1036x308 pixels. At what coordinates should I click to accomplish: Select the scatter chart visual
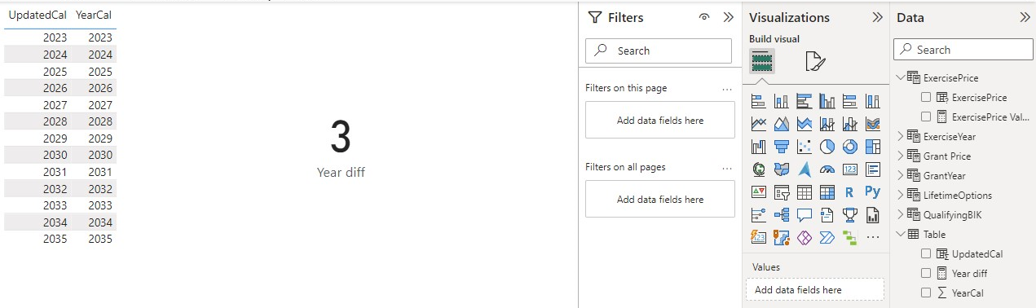tap(804, 147)
